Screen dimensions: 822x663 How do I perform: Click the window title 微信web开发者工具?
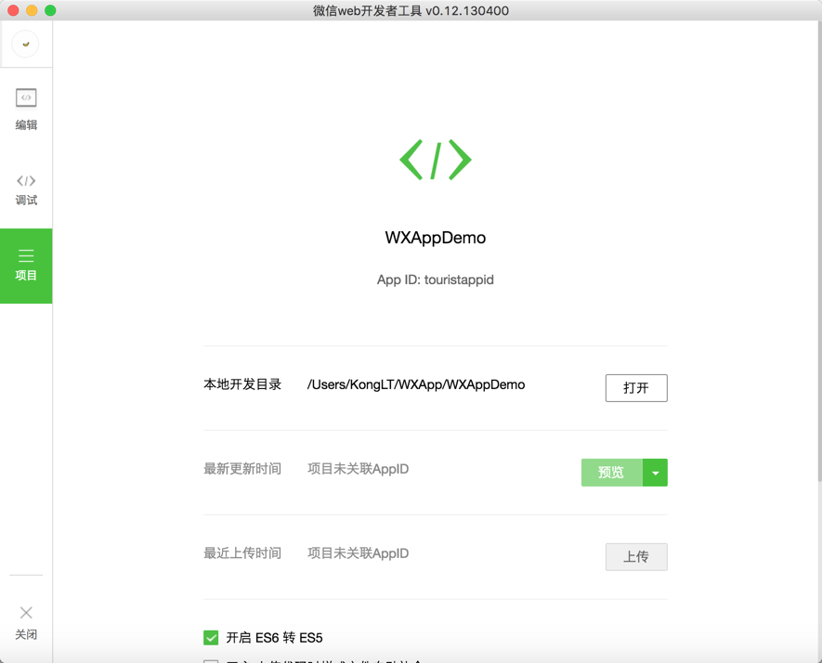coord(411,10)
